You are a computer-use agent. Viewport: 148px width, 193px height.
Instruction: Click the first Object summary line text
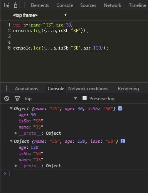(65, 109)
